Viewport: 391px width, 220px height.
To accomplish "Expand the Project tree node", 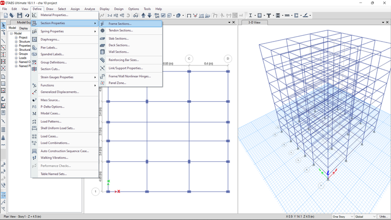I will [16, 38].
